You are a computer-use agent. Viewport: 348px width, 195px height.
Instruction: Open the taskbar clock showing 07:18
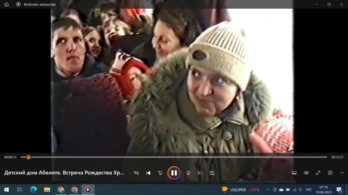coord(324,190)
